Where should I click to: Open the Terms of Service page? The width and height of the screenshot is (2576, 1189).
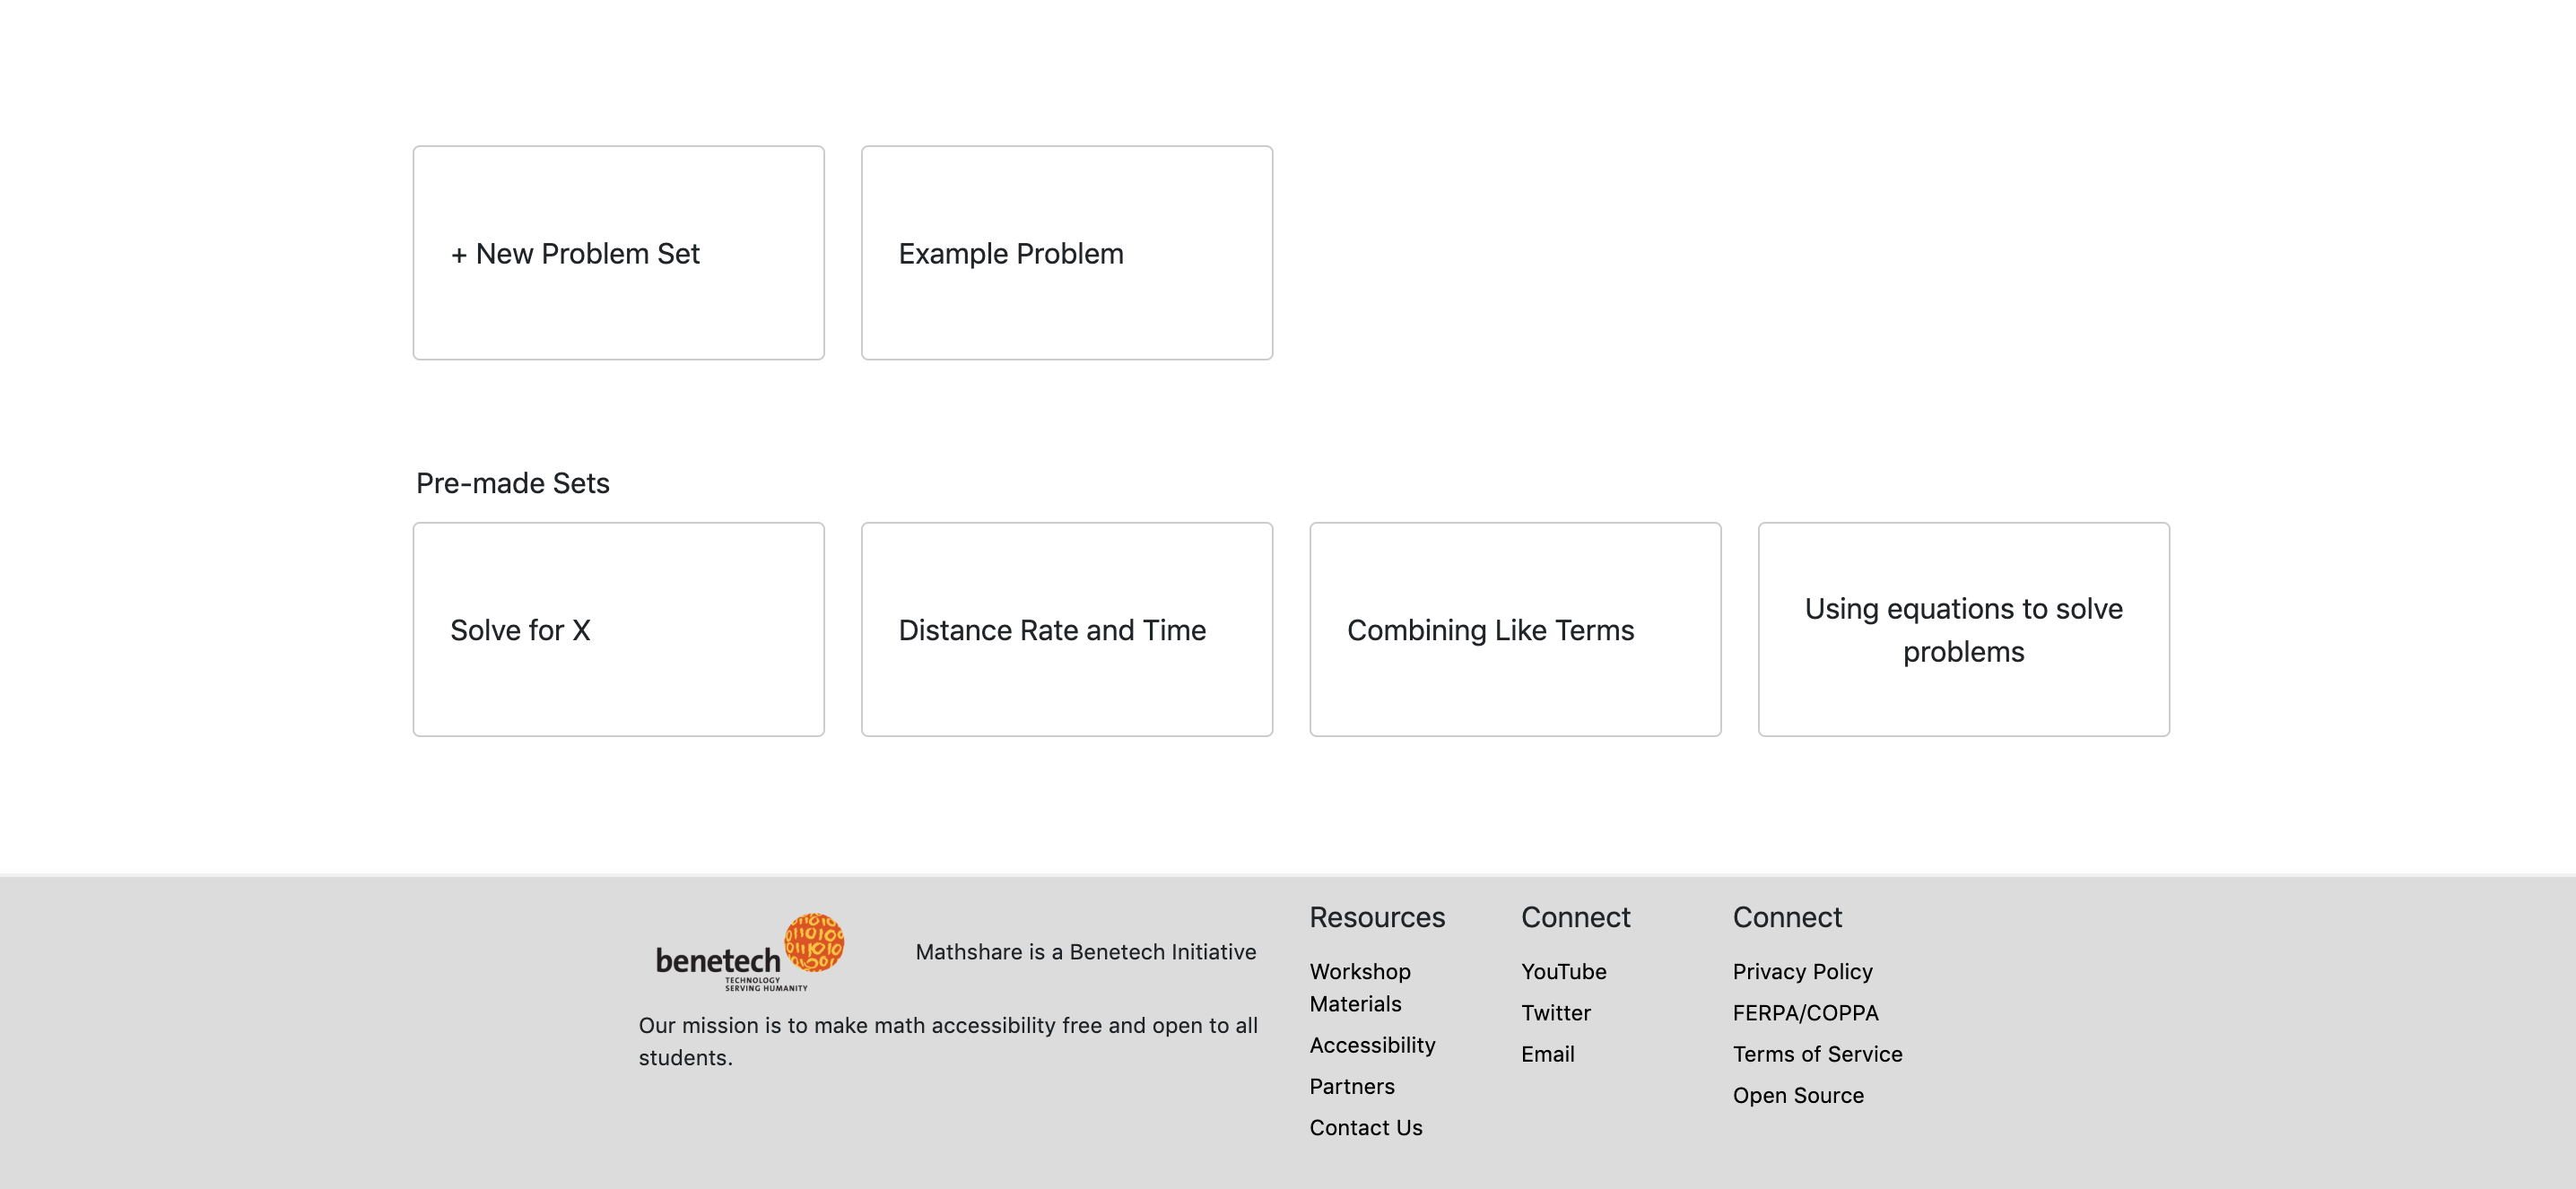(1817, 1054)
